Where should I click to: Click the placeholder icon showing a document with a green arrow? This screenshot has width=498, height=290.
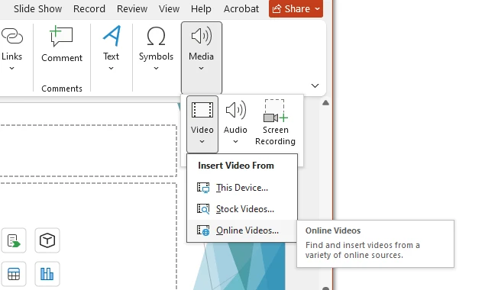(x=14, y=240)
